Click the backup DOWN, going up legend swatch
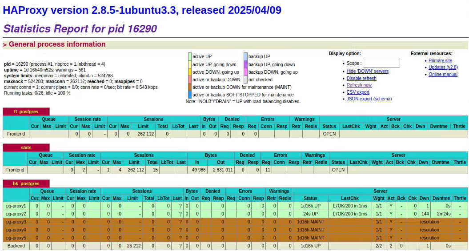Viewport: 469px width, 251px height. pos(245,72)
